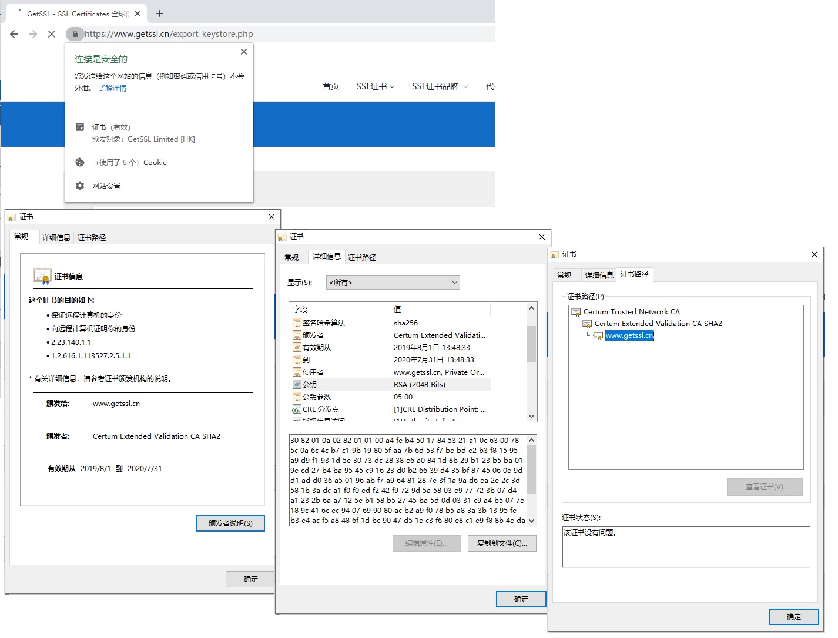Stop the page from loading
Viewport: 838px width, 638px height.
[x=52, y=34]
